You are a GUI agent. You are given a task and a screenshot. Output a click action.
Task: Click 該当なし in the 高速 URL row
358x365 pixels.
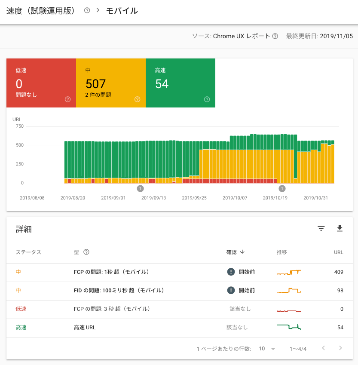click(x=237, y=327)
